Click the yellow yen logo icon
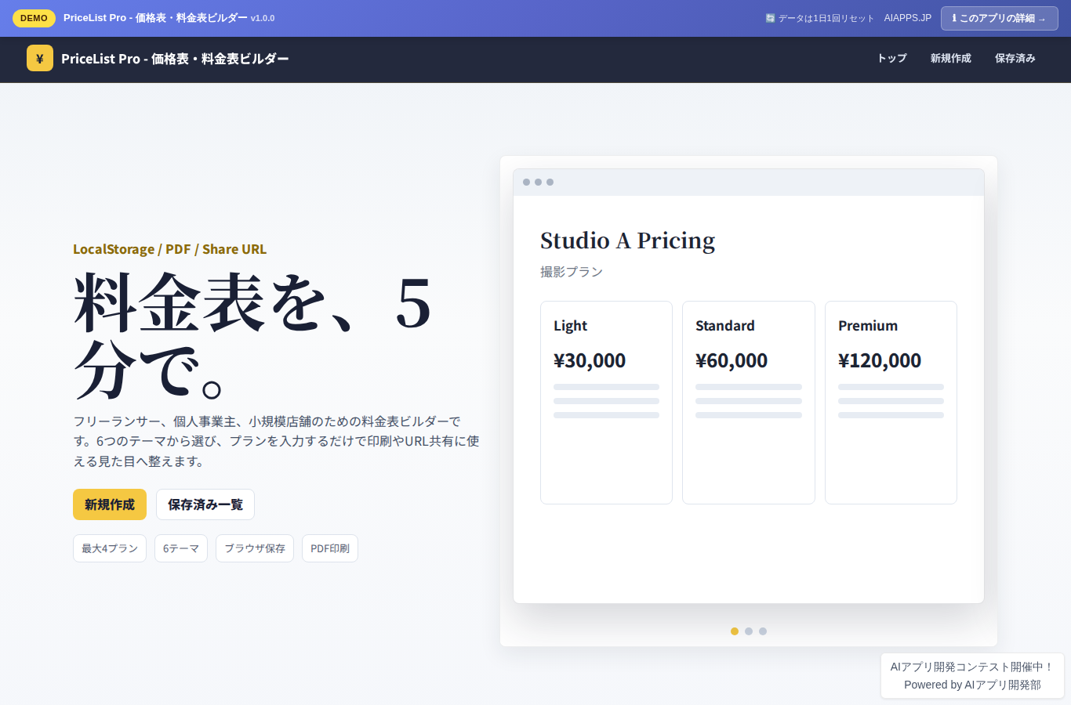This screenshot has width=1071, height=705. click(40, 59)
